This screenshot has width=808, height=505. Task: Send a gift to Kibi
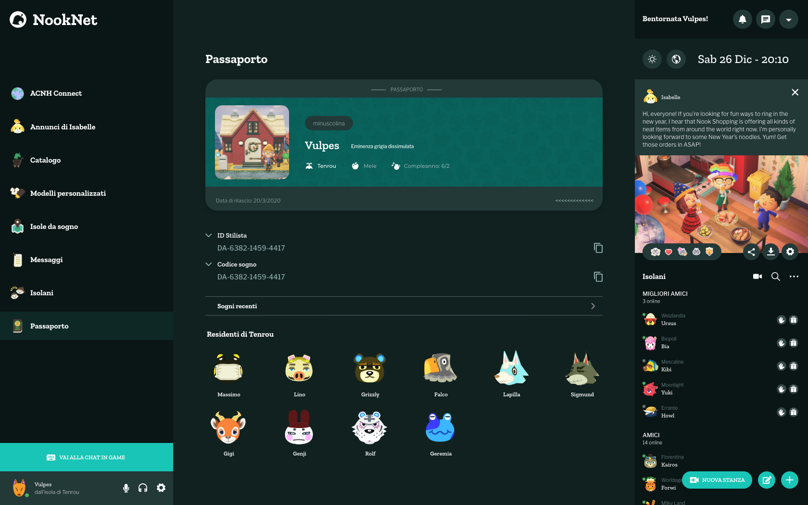794,366
